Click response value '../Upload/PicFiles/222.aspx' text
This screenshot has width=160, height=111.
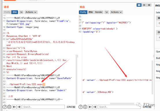point(114,80)
